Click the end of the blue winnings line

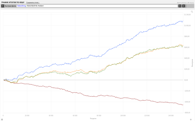click(183, 21)
